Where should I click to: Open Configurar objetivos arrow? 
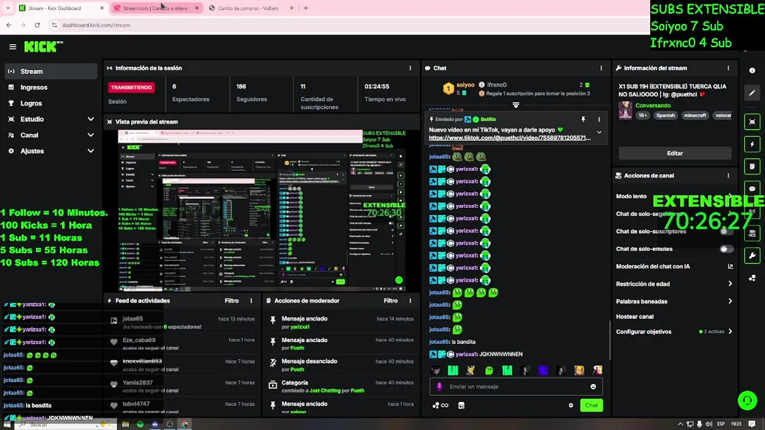(x=730, y=331)
